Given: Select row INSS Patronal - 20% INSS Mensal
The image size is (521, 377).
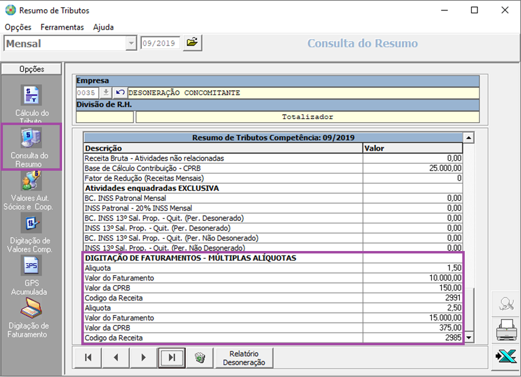Looking at the screenshot, I should (273, 208).
